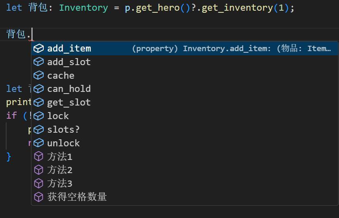Click the Inventory type annotation
This screenshot has height=218, width=339.
(x=83, y=8)
